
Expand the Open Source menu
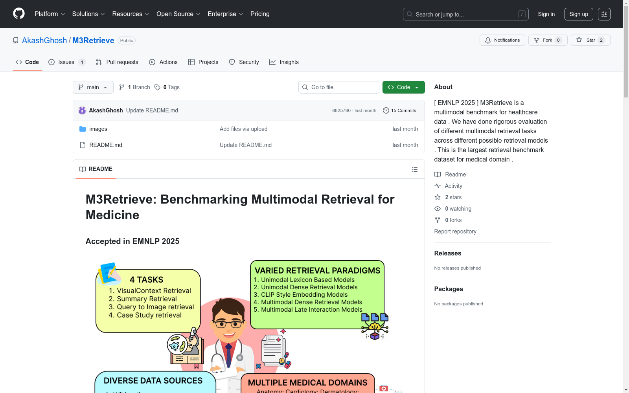178,14
